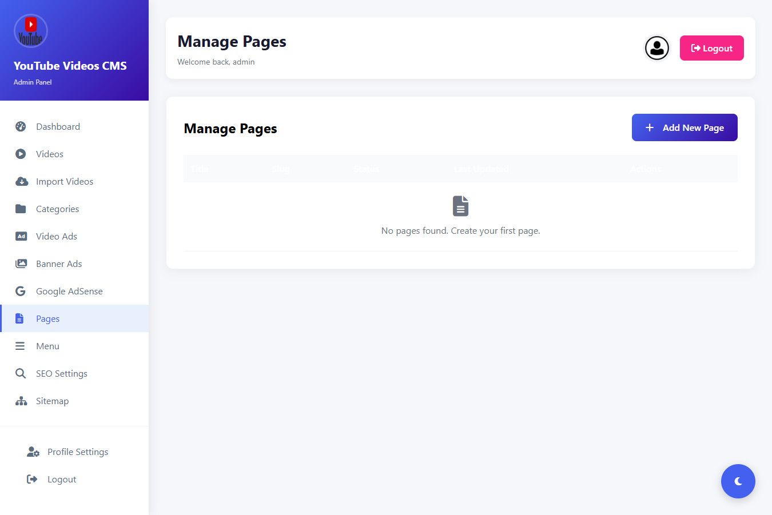Open the Video Ads page
This screenshot has width=772, height=515.
74,236
